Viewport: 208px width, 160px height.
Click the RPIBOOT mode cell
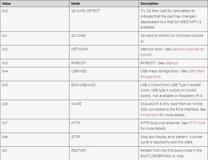104,63
